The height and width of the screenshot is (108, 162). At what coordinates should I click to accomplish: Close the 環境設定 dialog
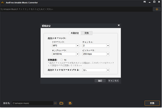(119, 25)
